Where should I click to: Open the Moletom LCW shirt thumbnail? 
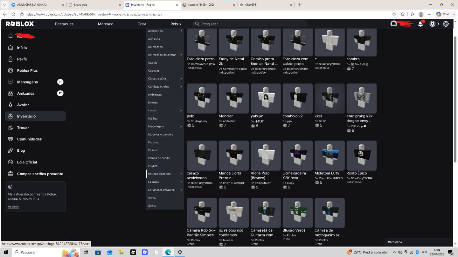pos(330,156)
